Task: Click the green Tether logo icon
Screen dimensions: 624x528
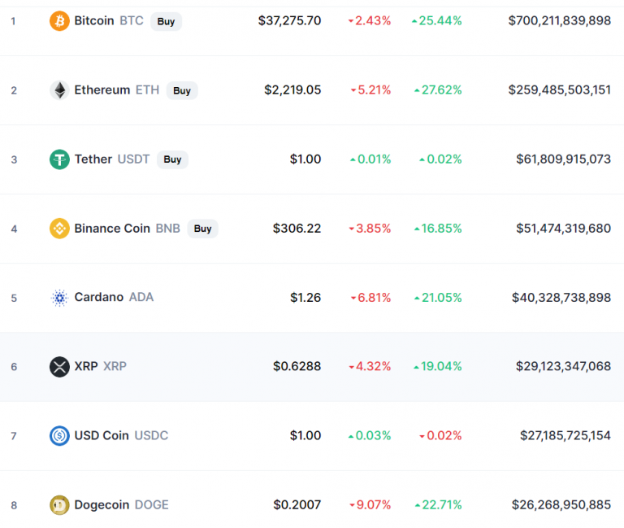Action: pos(59,159)
